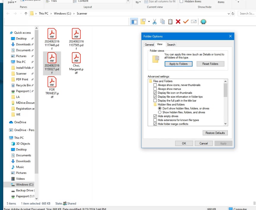This screenshot has height=210, width=256.
Task: Click the globe shell icon in toolbar
Action: (203, 22)
